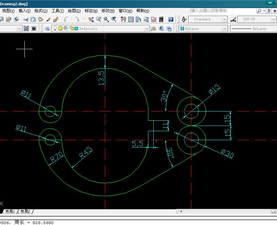The image size is (277, 225).
Task: Expand the Defpoints layer dropdown
Action: [146, 29]
